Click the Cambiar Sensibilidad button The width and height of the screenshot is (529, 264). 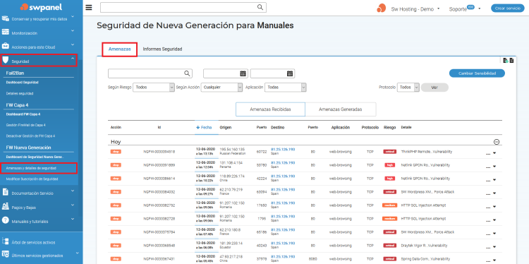click(x=477, y=73)
